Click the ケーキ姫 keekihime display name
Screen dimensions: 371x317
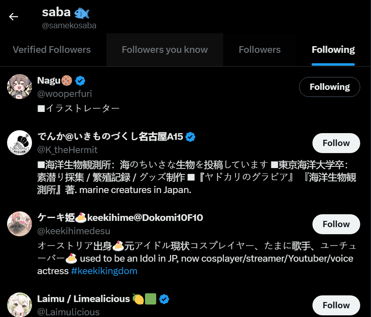[120, 218]
